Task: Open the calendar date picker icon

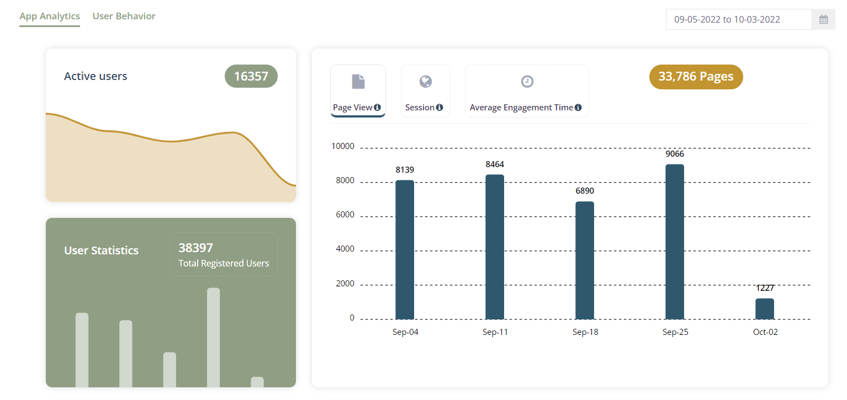Action: point(823,19)
